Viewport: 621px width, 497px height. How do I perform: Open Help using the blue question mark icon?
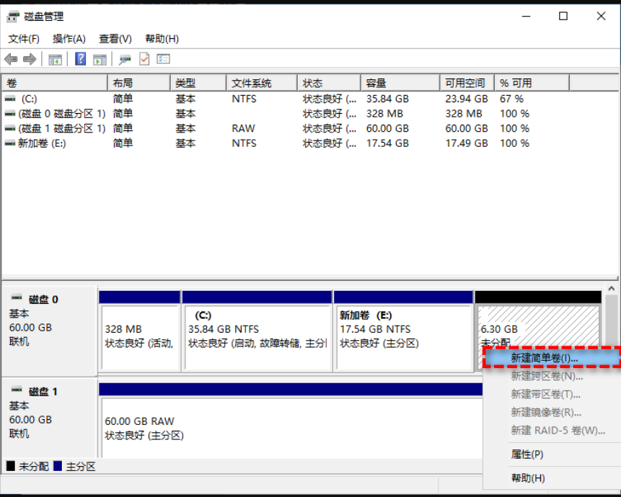[x=80, y=59]
